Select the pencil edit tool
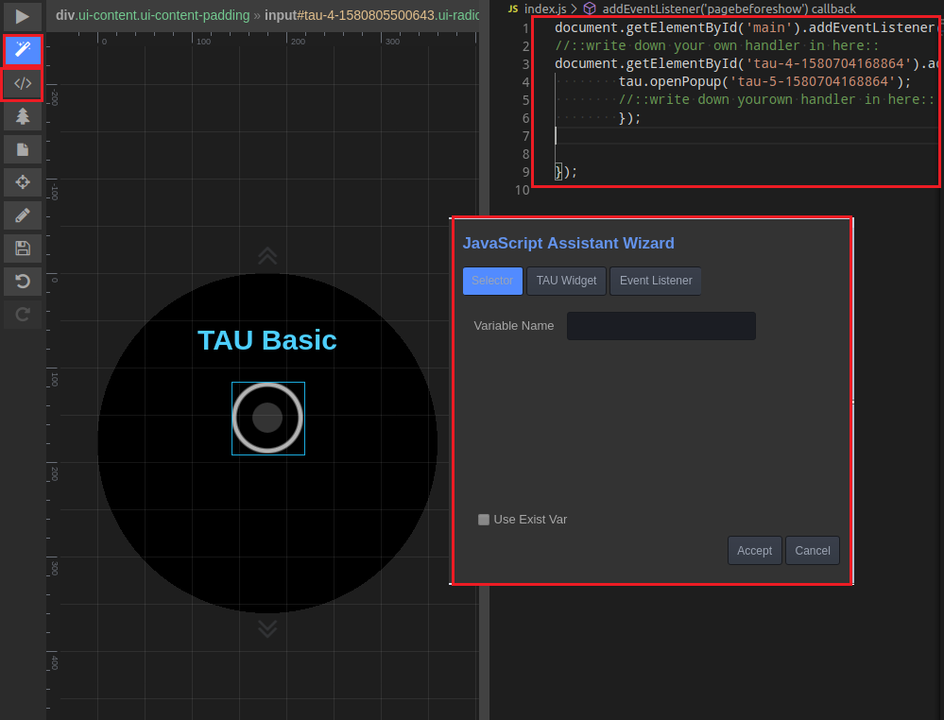 (x=23, y=215)
